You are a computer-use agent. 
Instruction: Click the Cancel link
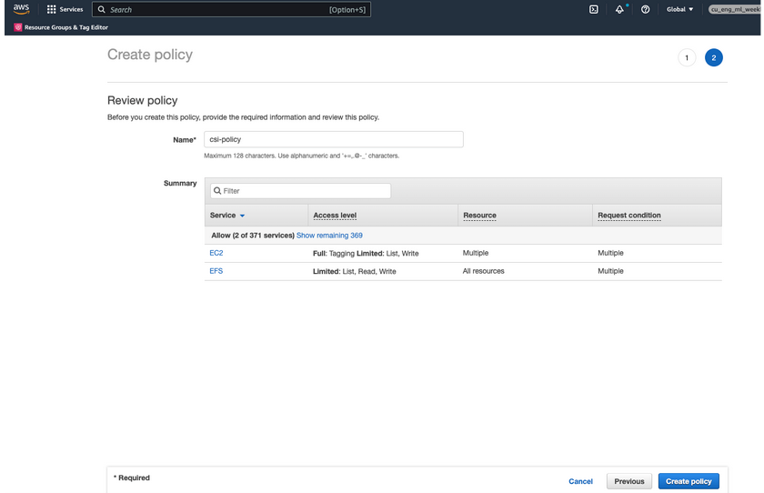pyautogui.click(x=580, y=481)
